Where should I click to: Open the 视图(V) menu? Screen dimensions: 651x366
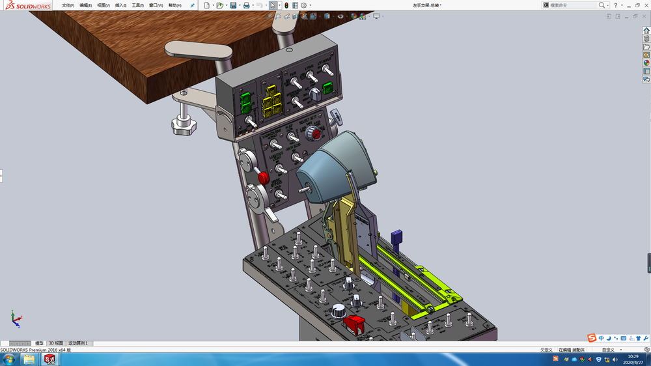click(104, 5)
